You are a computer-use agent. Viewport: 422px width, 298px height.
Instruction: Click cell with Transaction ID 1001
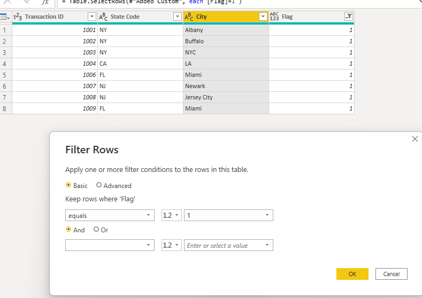[x=55, y=30]
